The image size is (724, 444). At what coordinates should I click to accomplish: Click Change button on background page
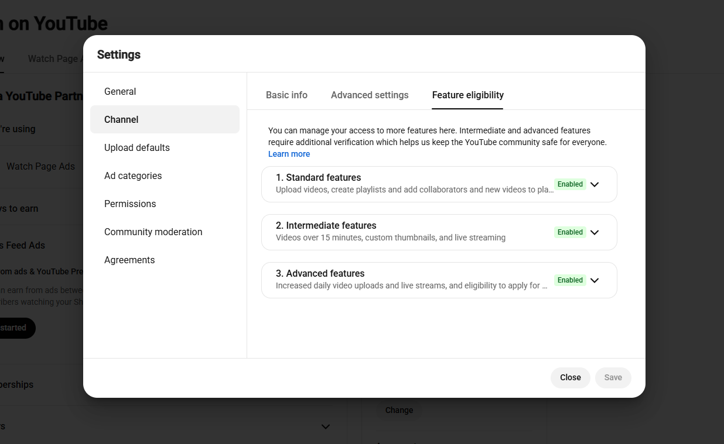coord(399,410)
